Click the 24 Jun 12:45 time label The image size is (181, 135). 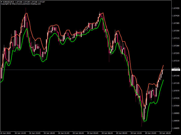pyautogui.click(x=20, y=133)
